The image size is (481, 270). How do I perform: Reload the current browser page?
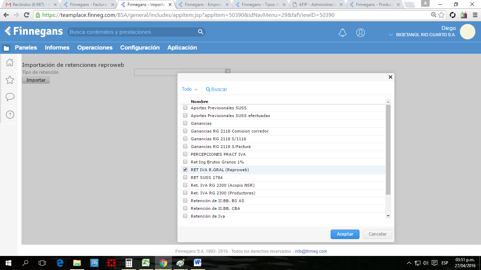point(26,15)
